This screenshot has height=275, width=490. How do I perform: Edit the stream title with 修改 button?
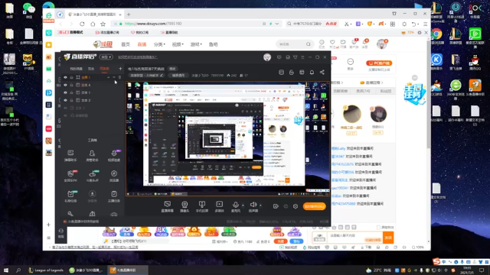pos(172,69)
